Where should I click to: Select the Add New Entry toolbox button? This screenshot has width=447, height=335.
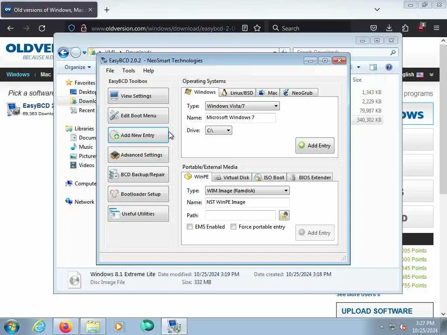click(x=138, y=135)
